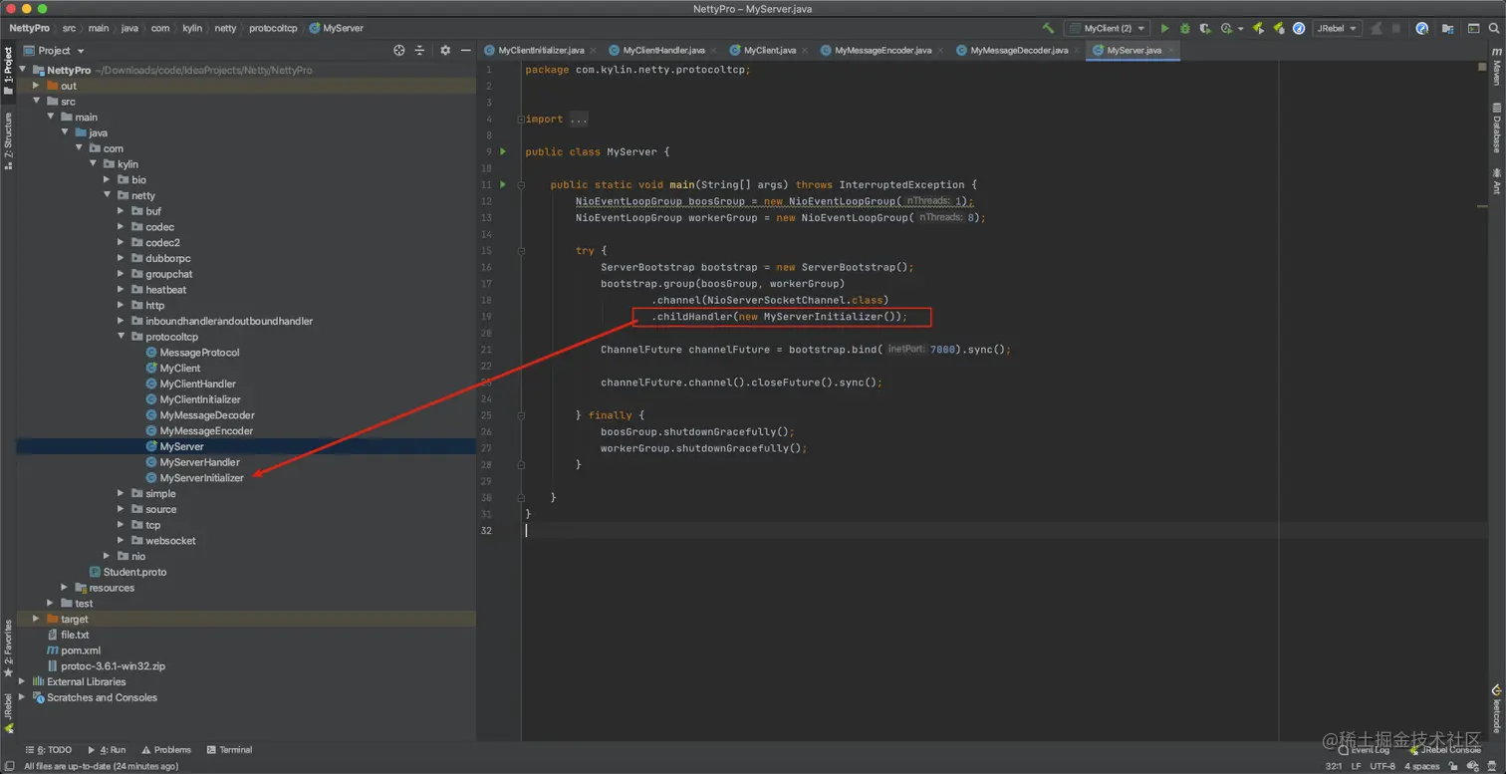
Task: Select MyServerHandler in project tree
Action: (x=199, y=462)
